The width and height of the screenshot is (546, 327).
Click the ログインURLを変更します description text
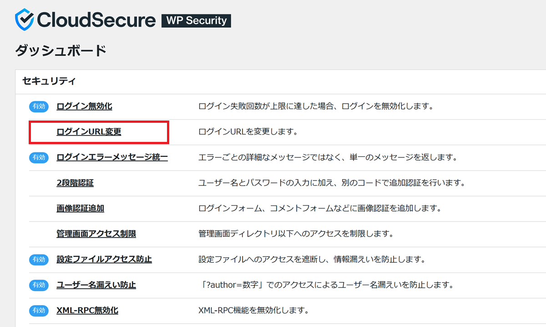point(248,132)
